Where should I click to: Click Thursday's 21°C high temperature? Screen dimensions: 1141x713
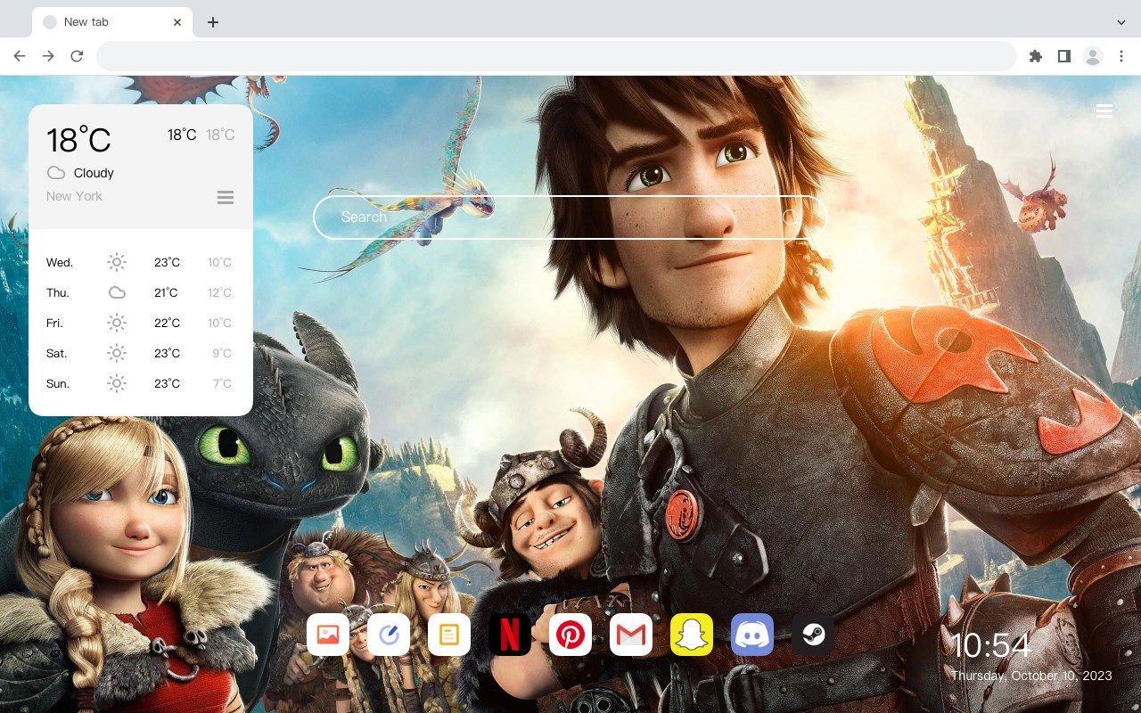click(166, 292)
